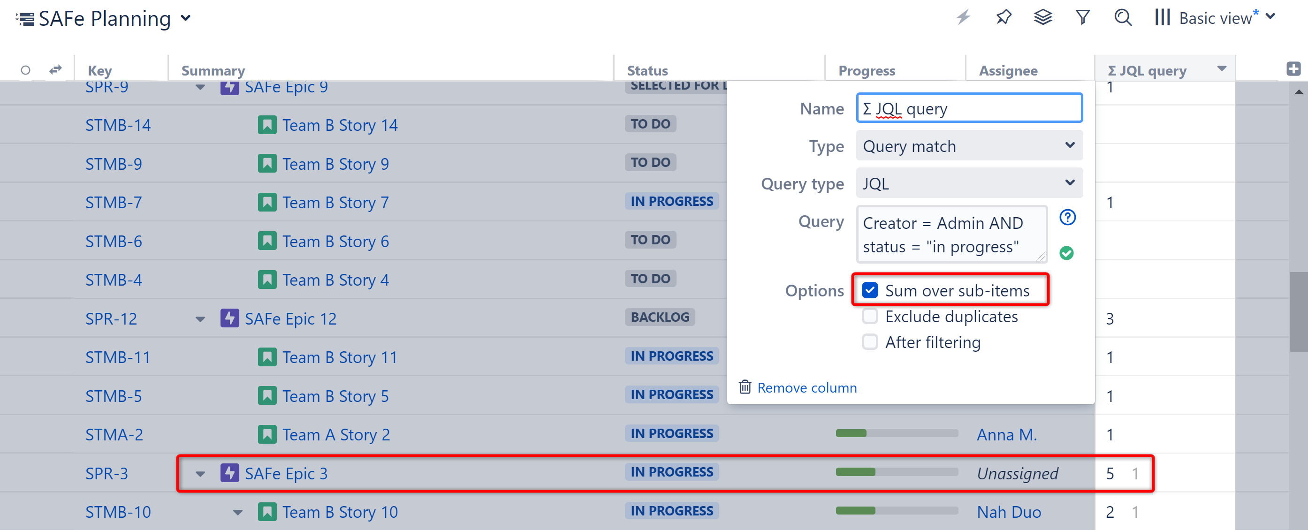Viewport: 1308px width, 530px height.
Task: Click the add column plus icon
Action: click(x=1293, y=69)
